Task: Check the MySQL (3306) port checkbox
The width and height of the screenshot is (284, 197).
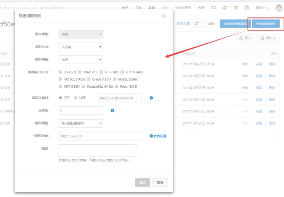Action: (114, 79)
